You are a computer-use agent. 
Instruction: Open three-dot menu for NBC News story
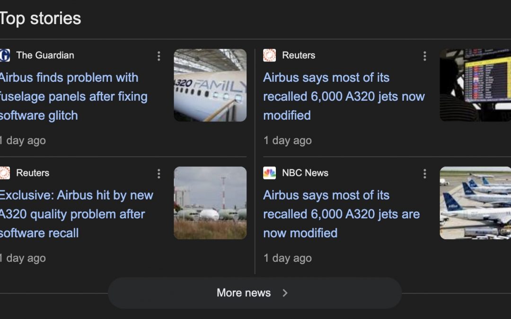click(424, 174)
